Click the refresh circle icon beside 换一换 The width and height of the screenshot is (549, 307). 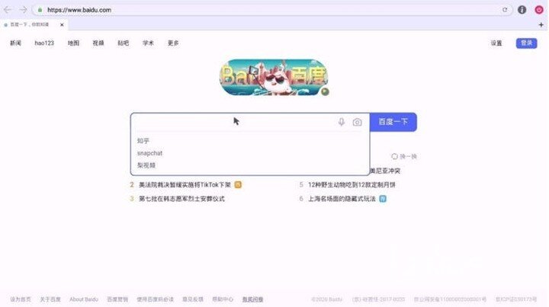(394, 156)
